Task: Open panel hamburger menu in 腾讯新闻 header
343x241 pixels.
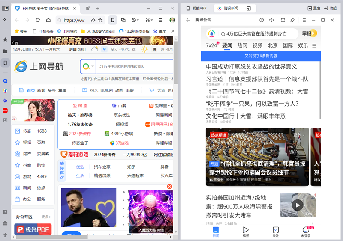Action: point(304,20)
